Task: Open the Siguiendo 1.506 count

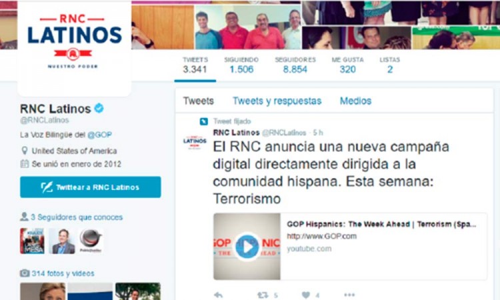Action: tap(241, 65)
